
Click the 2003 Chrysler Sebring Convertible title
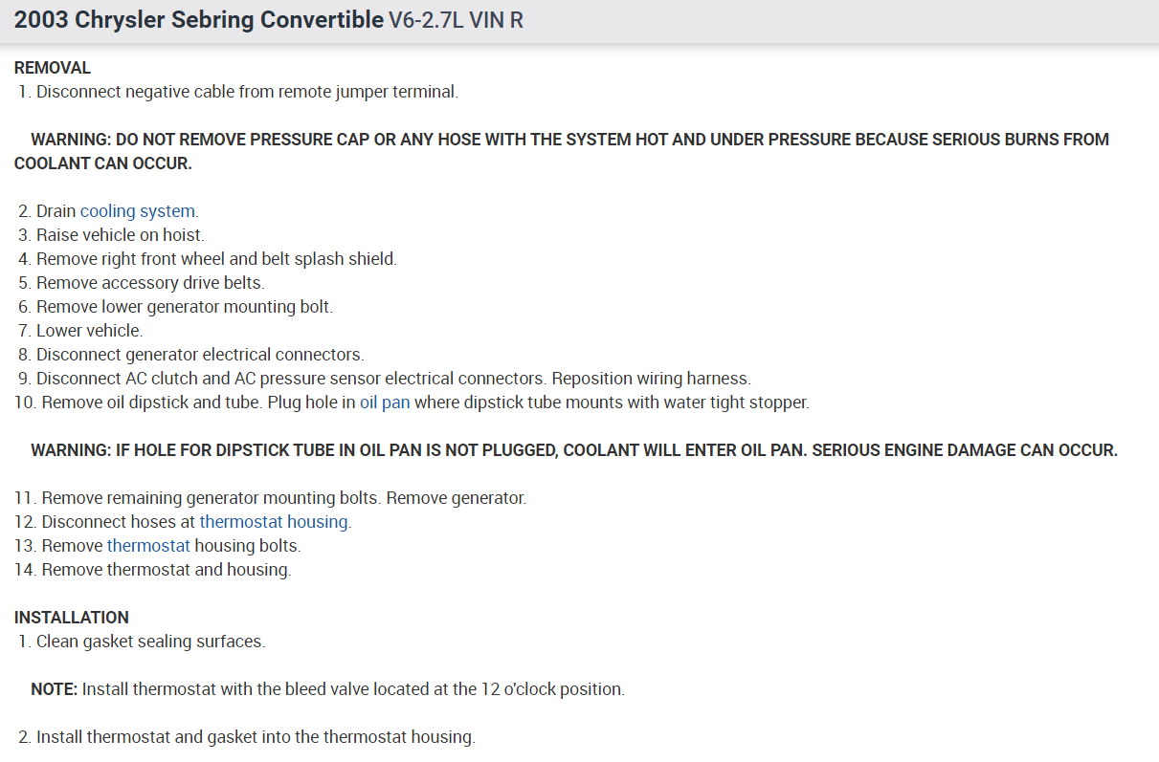point(199,20)
